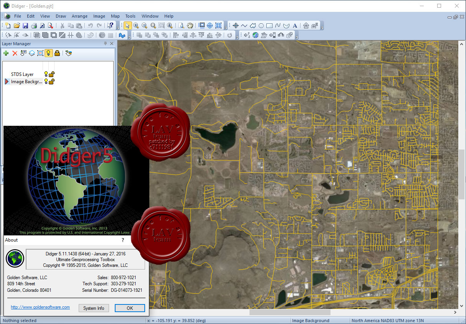This screenshot has width=466, height=324.
Task: Click the green plus Add Layer icon
Action: click(x=6, y=53)
